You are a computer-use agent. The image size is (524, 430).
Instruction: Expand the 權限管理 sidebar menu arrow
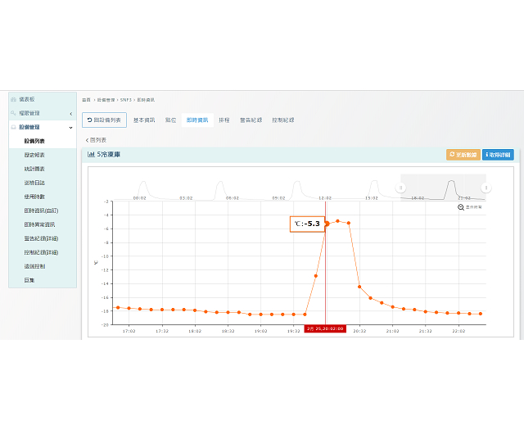(x=71, y=113)
